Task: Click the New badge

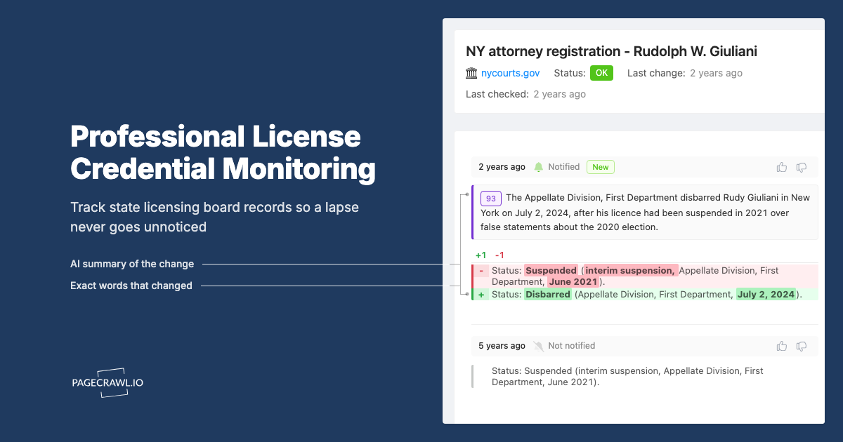Action: coord(601,167)
